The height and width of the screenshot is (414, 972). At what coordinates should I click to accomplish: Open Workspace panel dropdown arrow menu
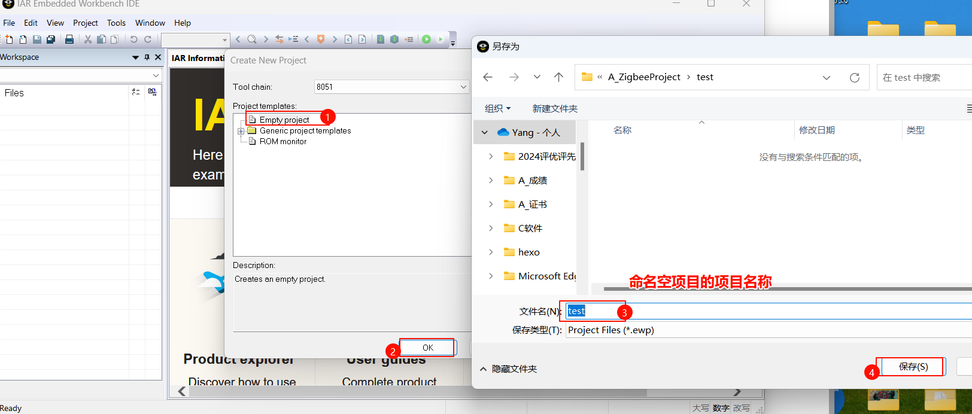tap(135, 57)
